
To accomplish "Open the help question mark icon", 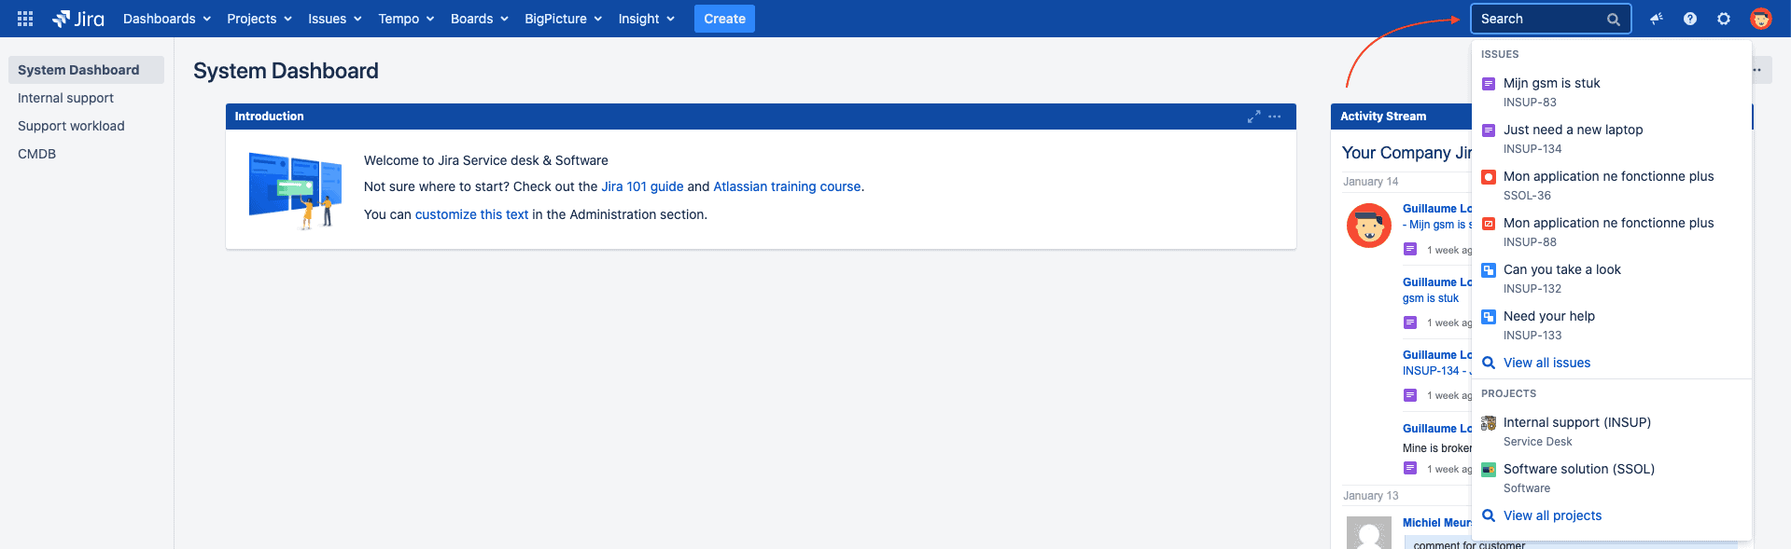I will point(1690,19).
